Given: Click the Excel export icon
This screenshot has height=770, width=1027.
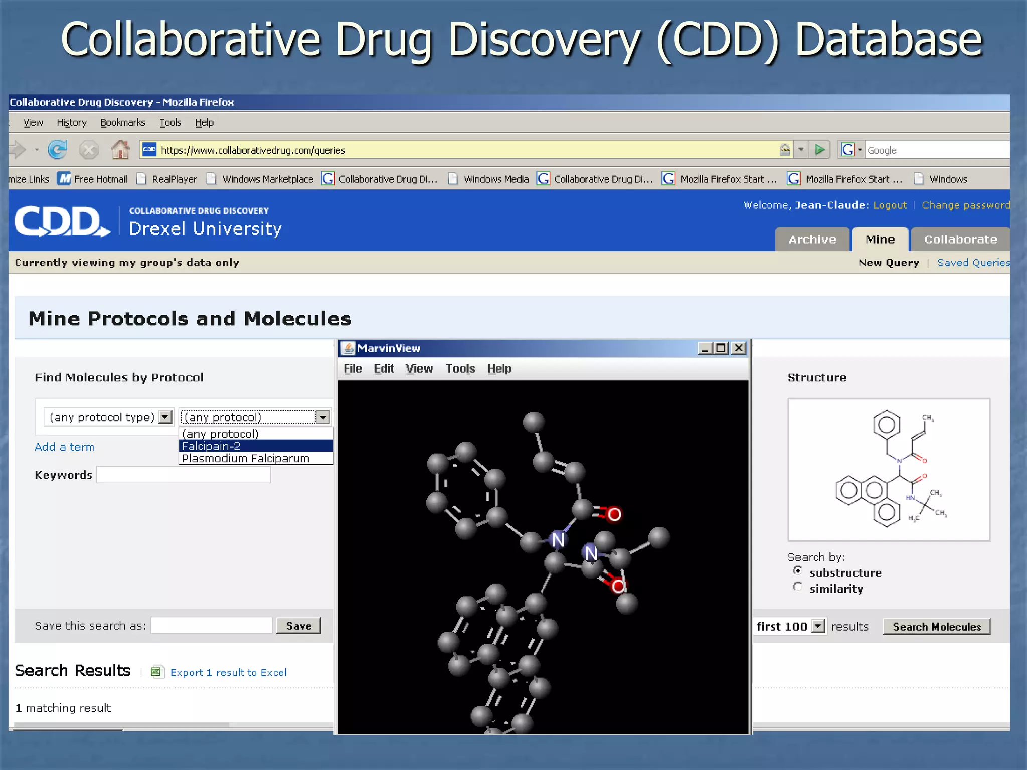Looking at the screenshot, I should pos(156,672).
